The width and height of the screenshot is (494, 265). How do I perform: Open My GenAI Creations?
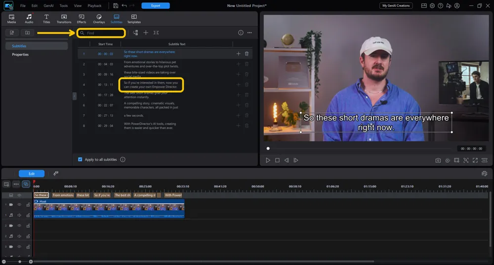[x=396, y=5]
